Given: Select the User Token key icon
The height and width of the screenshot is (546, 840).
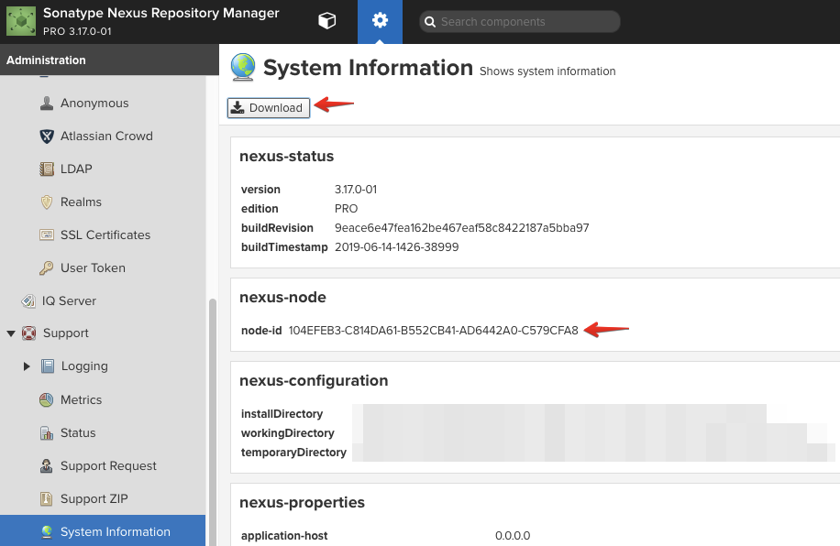Looking at the screenshot, I should (47, 268).
